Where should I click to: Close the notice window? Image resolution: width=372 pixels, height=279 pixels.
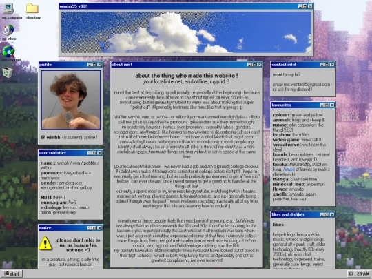click(100, 228)
